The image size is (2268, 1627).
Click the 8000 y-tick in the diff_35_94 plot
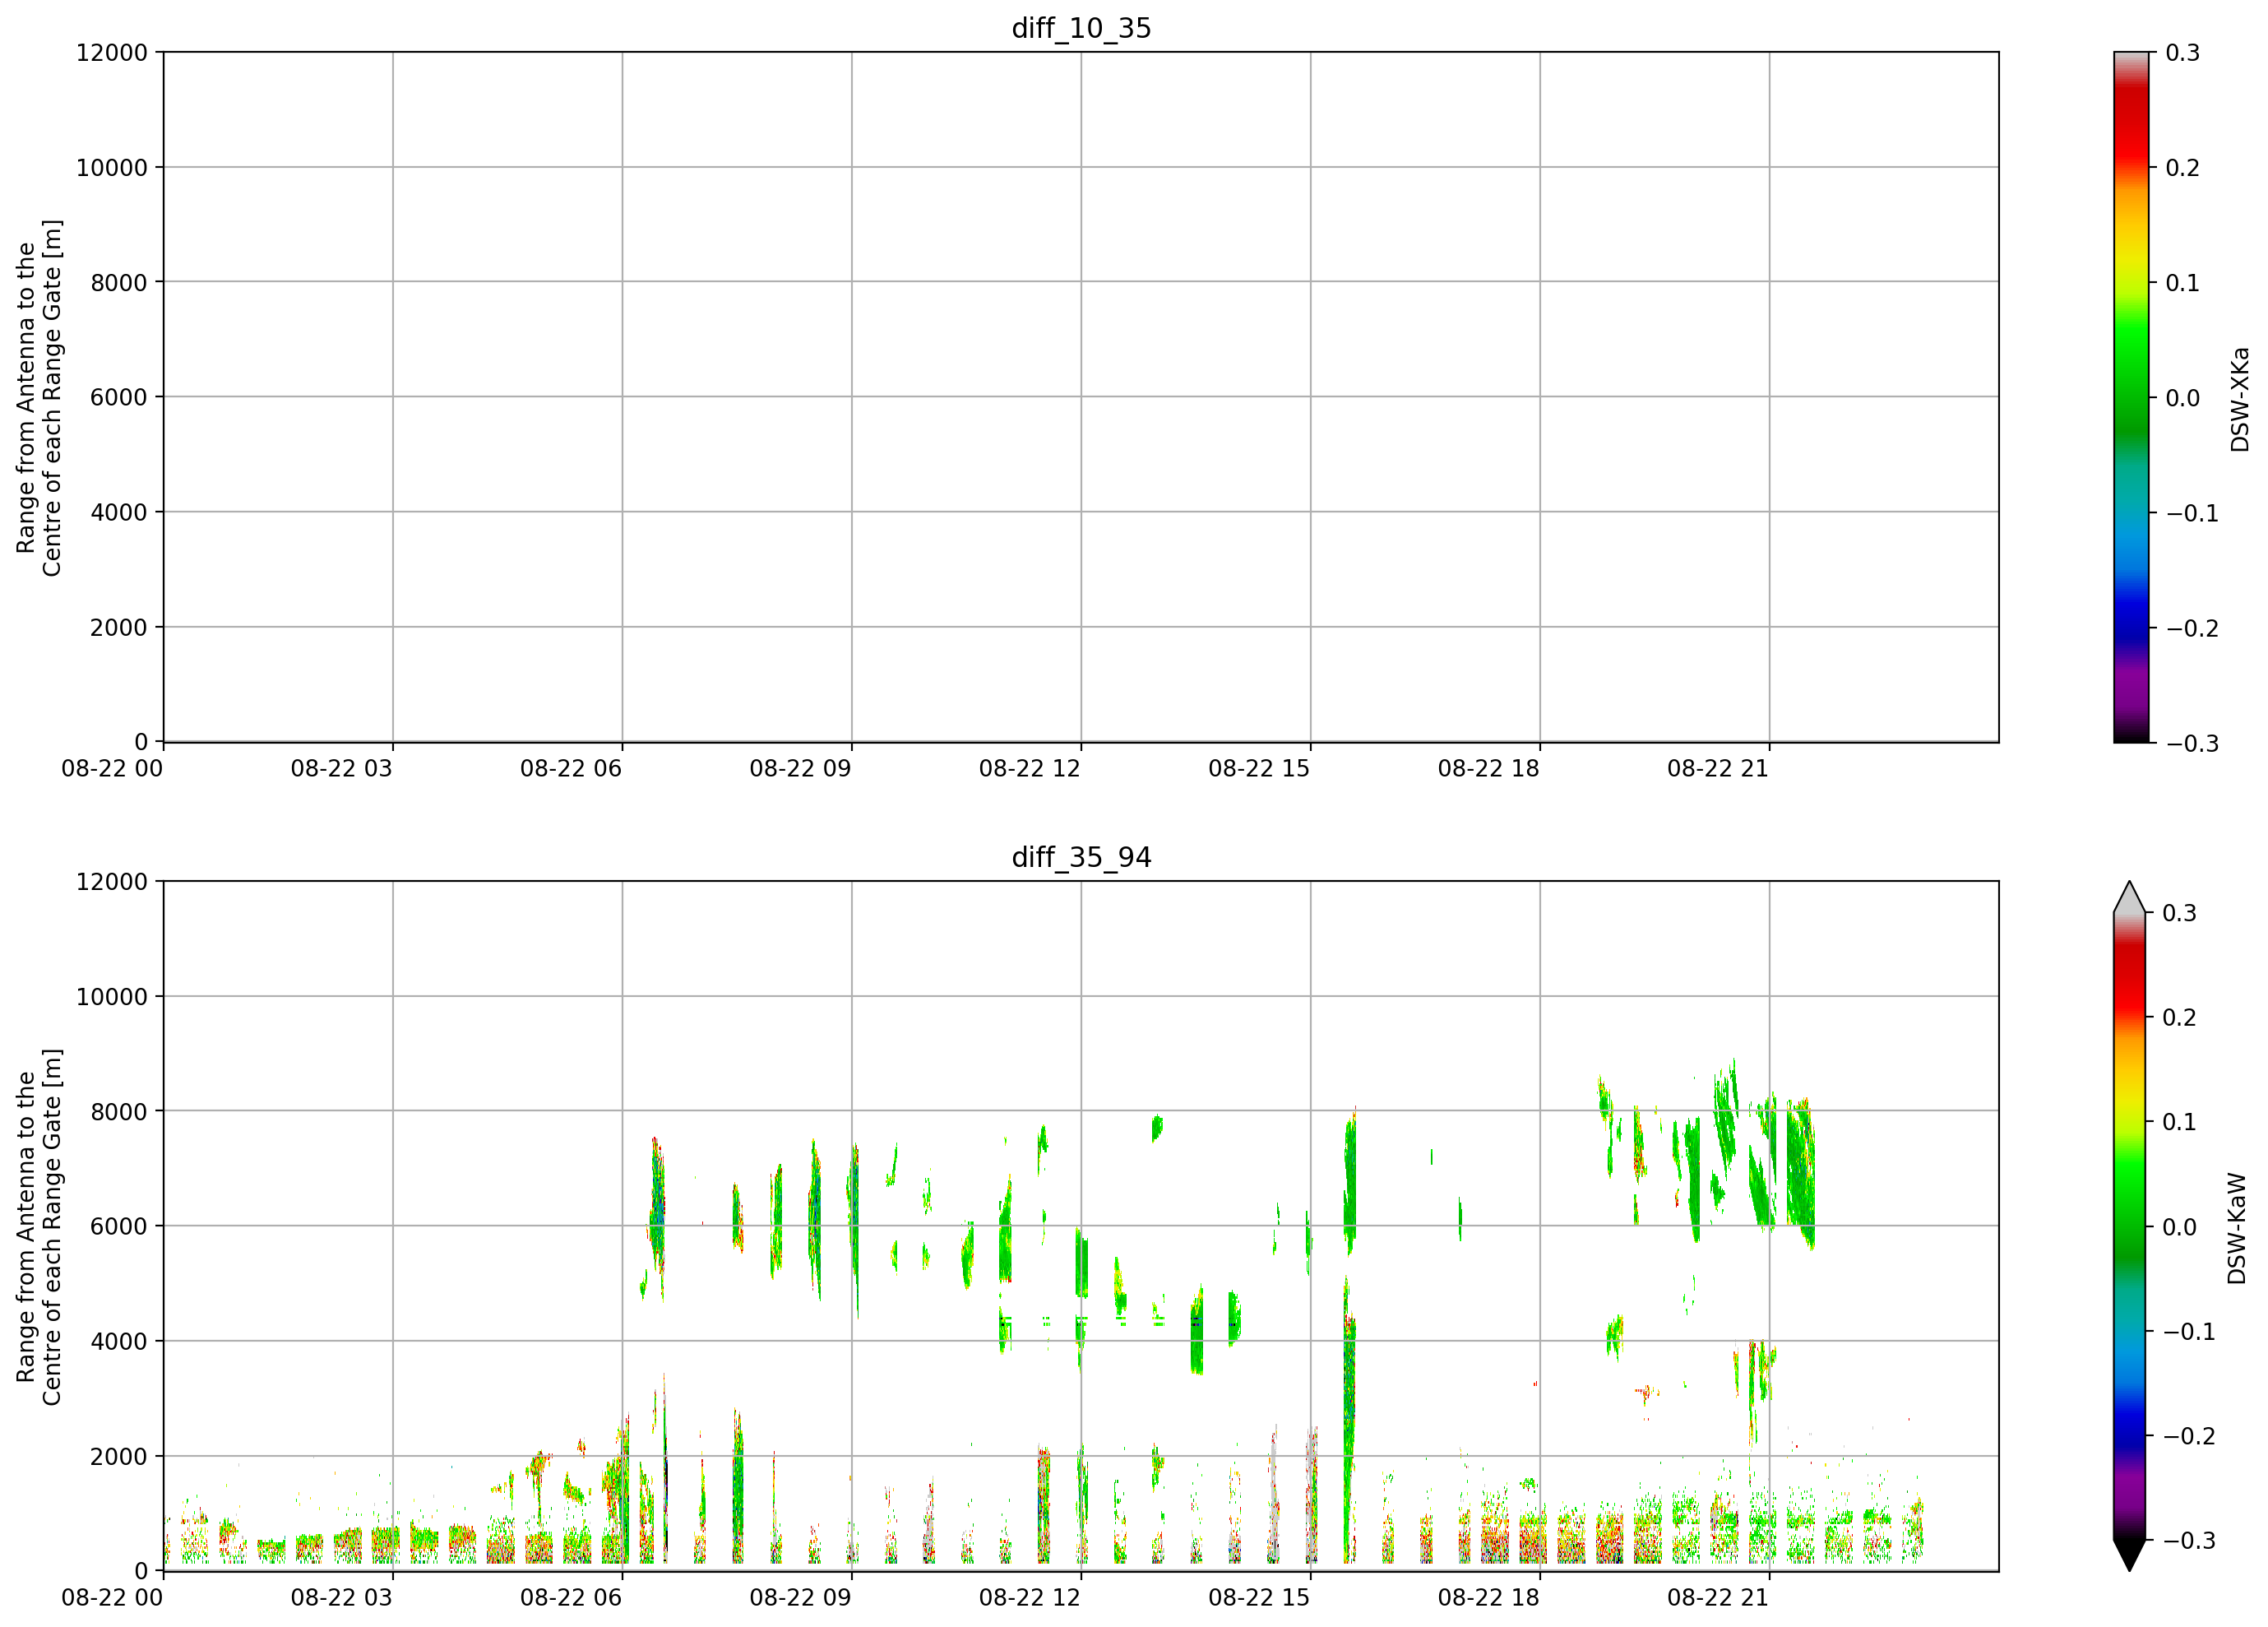click(119, 1112)
